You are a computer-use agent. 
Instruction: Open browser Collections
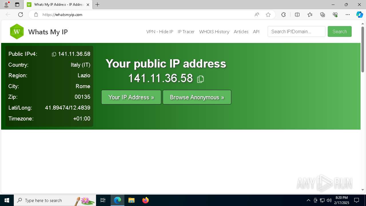323,15
